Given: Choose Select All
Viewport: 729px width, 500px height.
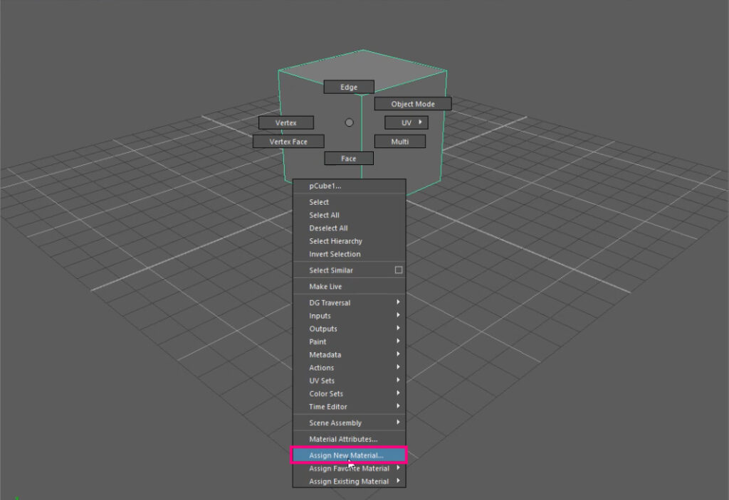Looking at the screenshot, I should tap(349, 215).
